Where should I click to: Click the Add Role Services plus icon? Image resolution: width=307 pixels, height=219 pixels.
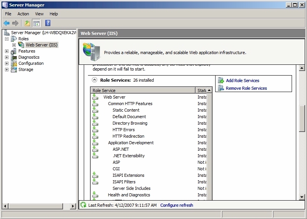click(221, 80)
